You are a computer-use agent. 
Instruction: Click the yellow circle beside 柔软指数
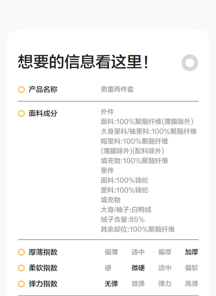click(21, 268)
